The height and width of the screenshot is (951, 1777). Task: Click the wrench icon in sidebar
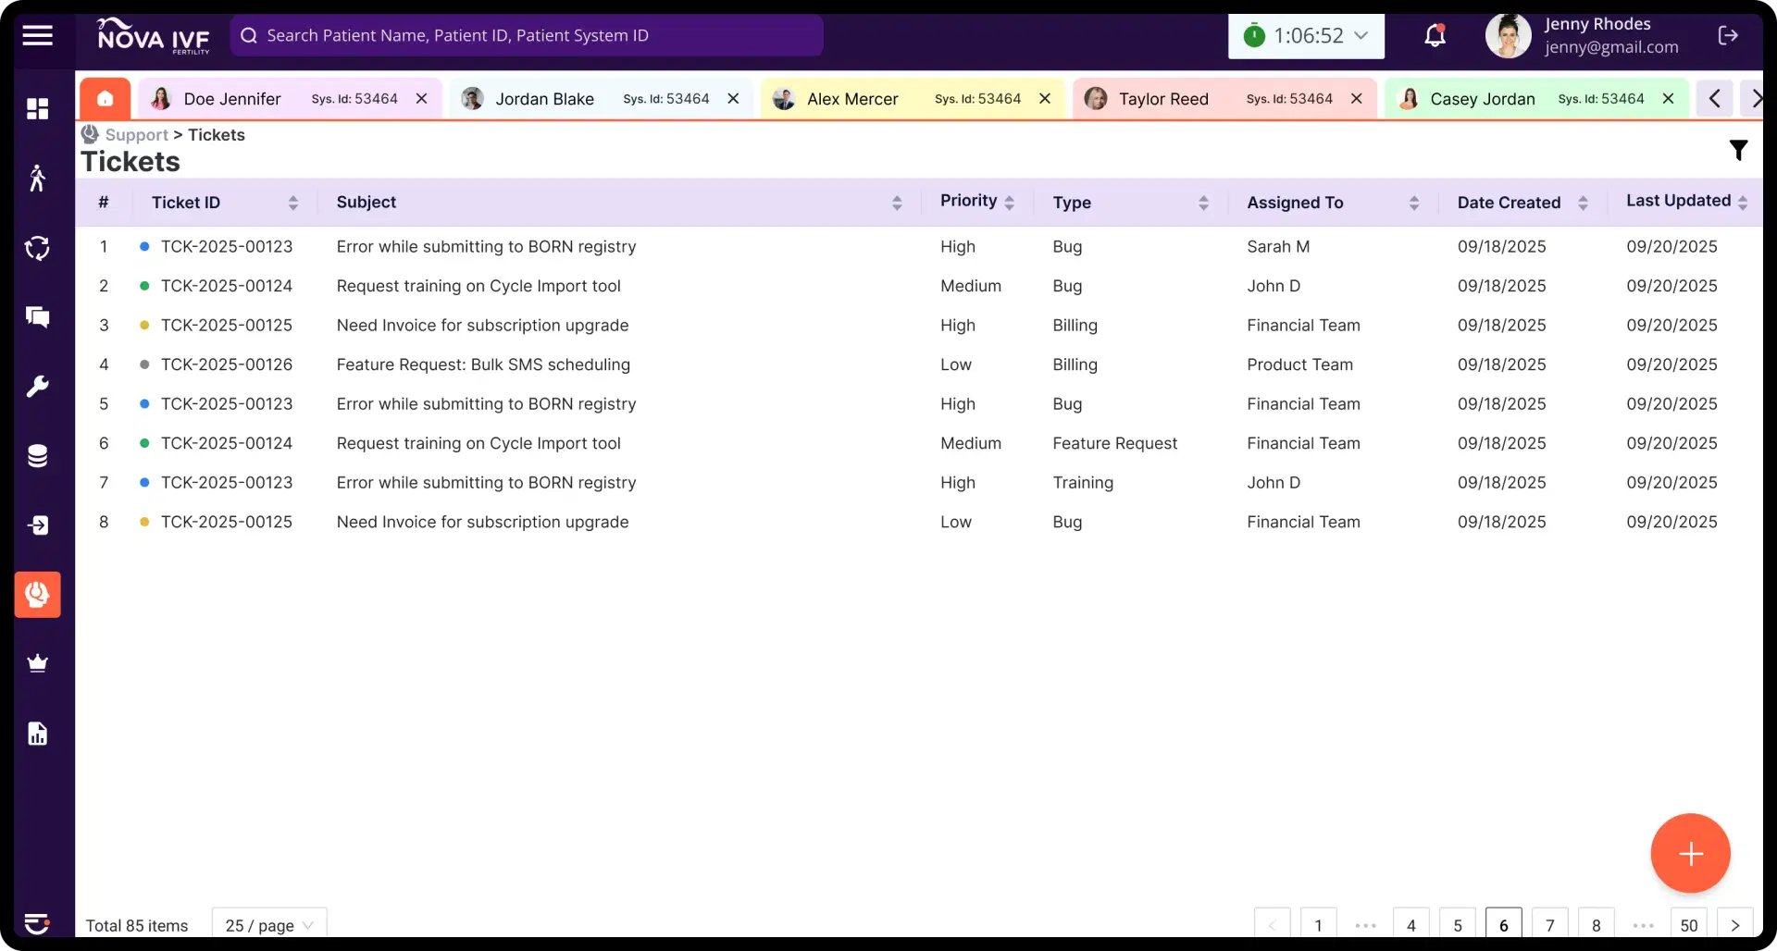pyautogui.click(x=38, y=387)
